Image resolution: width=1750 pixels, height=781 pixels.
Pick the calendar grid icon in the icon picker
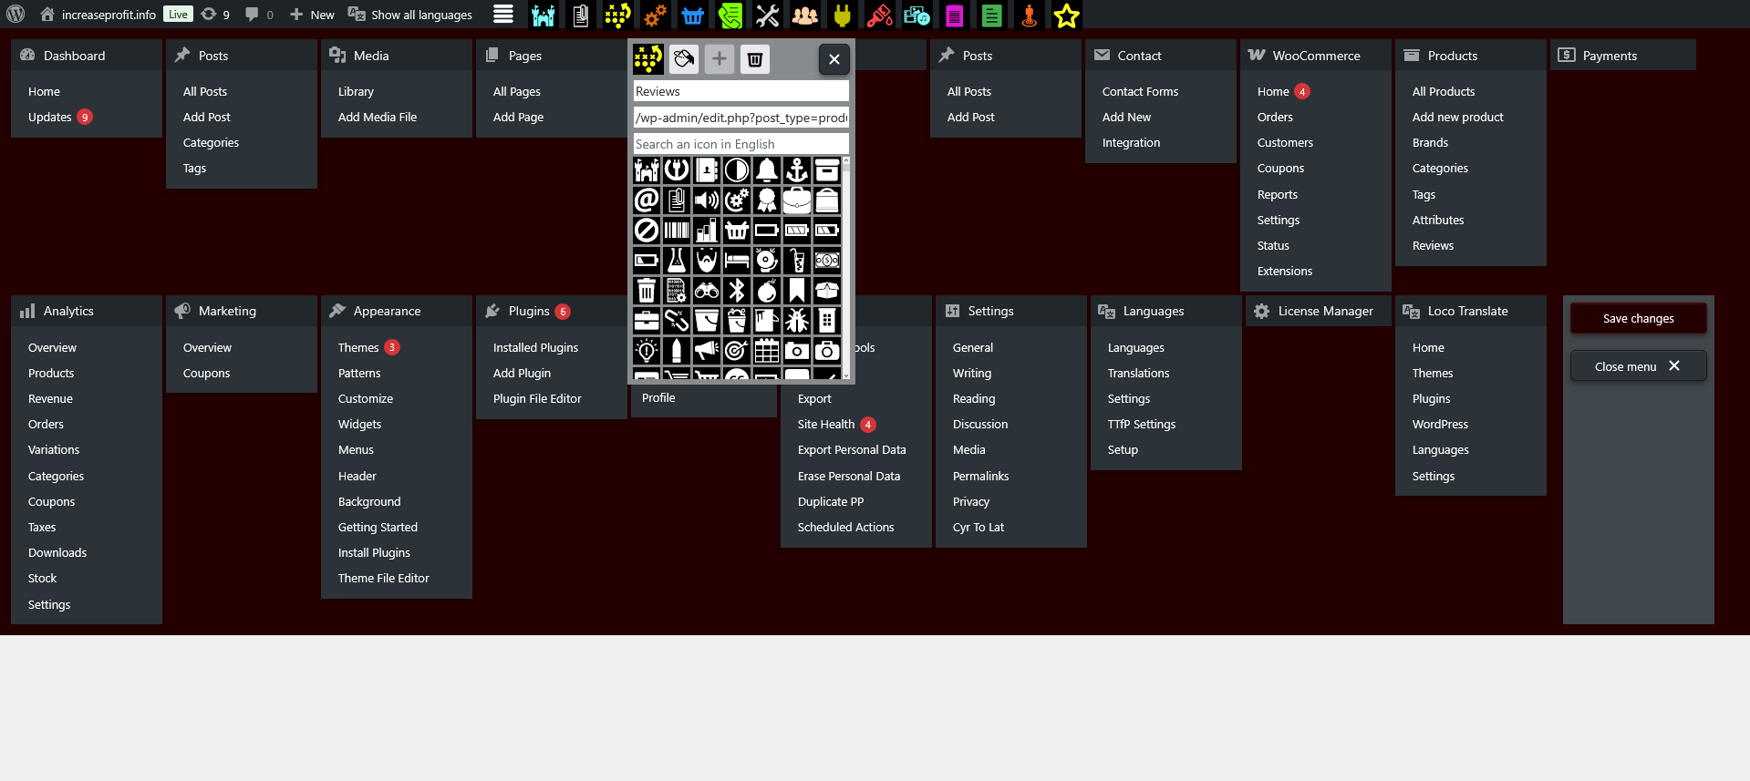click(x=767, y=351)
